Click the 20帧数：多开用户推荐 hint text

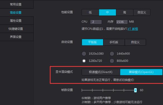click(x=112, y=102)
